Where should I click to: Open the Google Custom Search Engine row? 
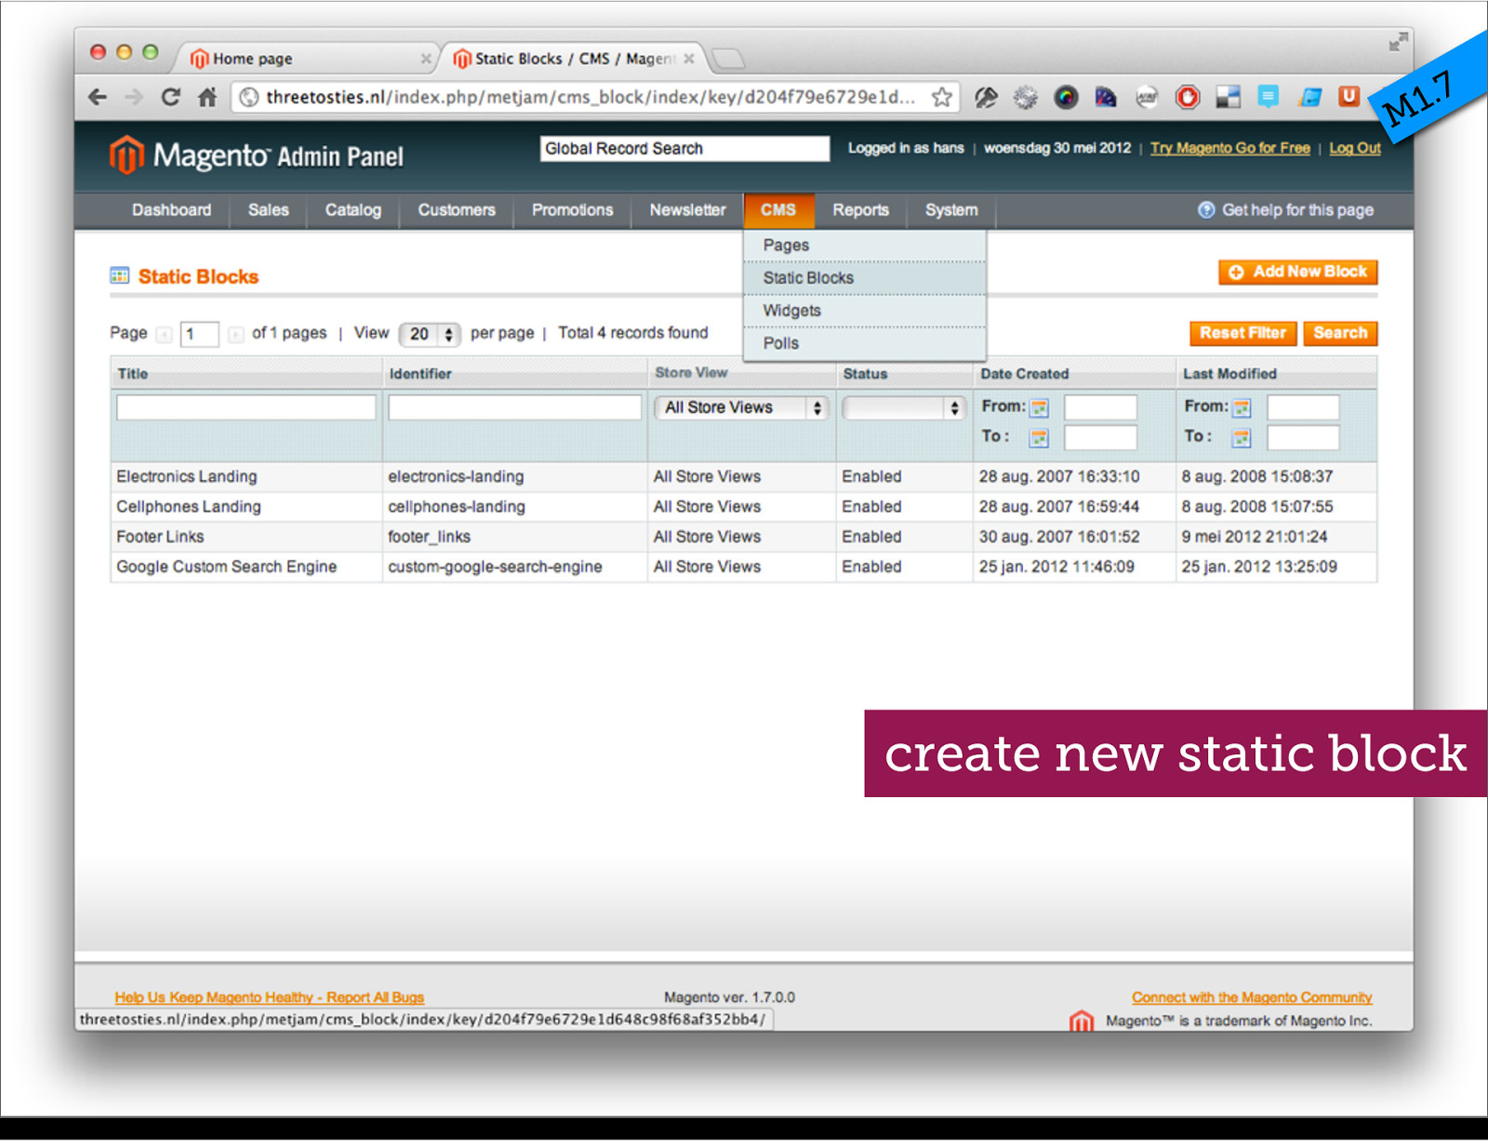tap(743, 566)
